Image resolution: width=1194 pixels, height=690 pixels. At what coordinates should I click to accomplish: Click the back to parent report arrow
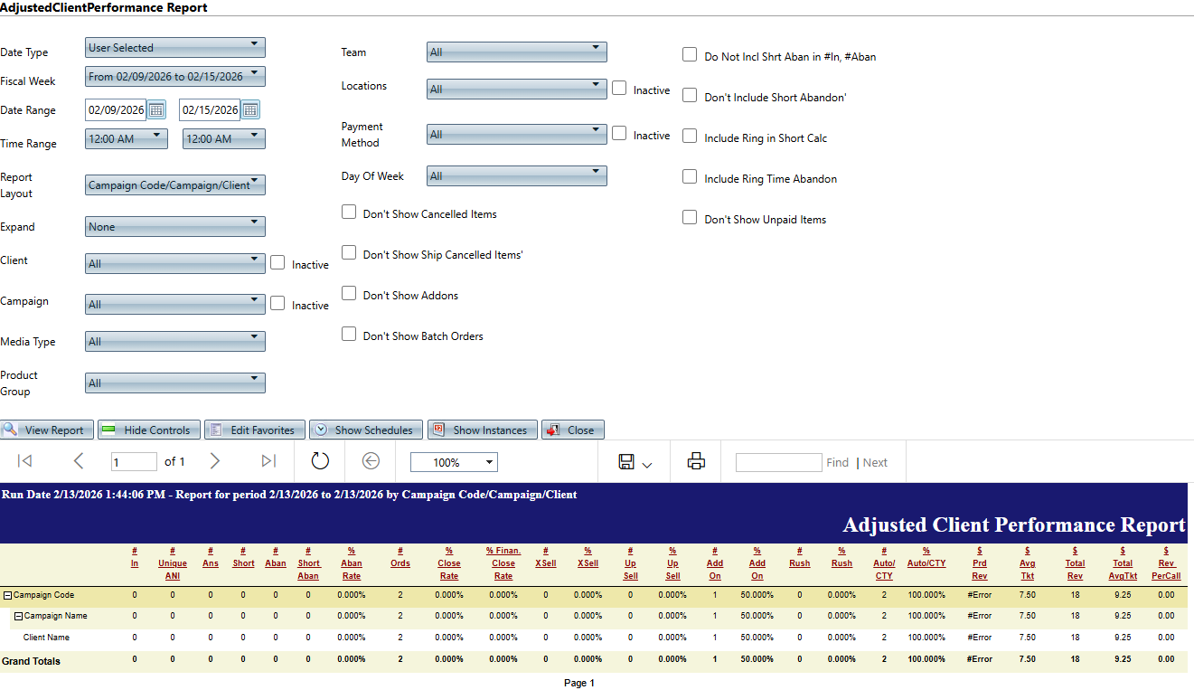[x=371, y=461]
